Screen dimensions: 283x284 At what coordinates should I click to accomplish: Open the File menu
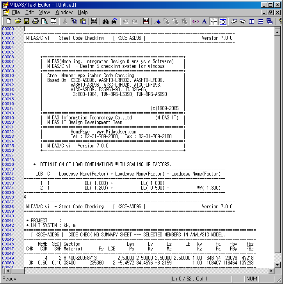pos(16,12)
